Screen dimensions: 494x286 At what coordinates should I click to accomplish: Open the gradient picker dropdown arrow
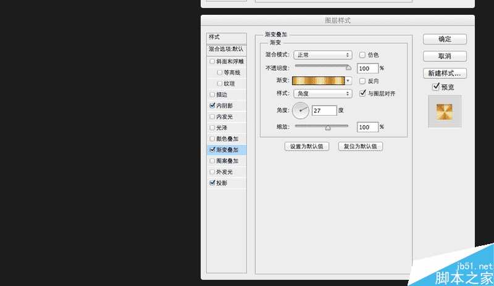tap(348, 81)
